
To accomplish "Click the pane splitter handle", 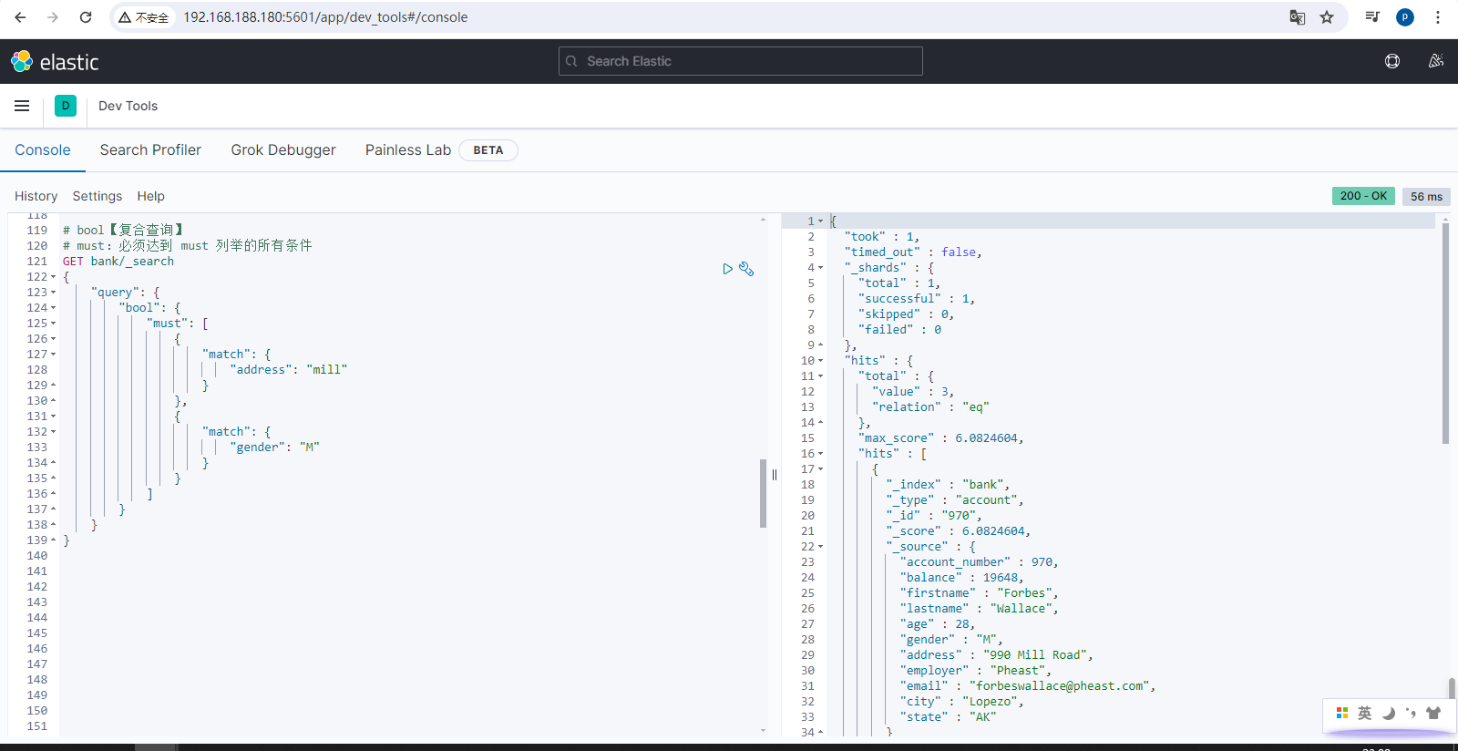I will (x=775, y=474).
